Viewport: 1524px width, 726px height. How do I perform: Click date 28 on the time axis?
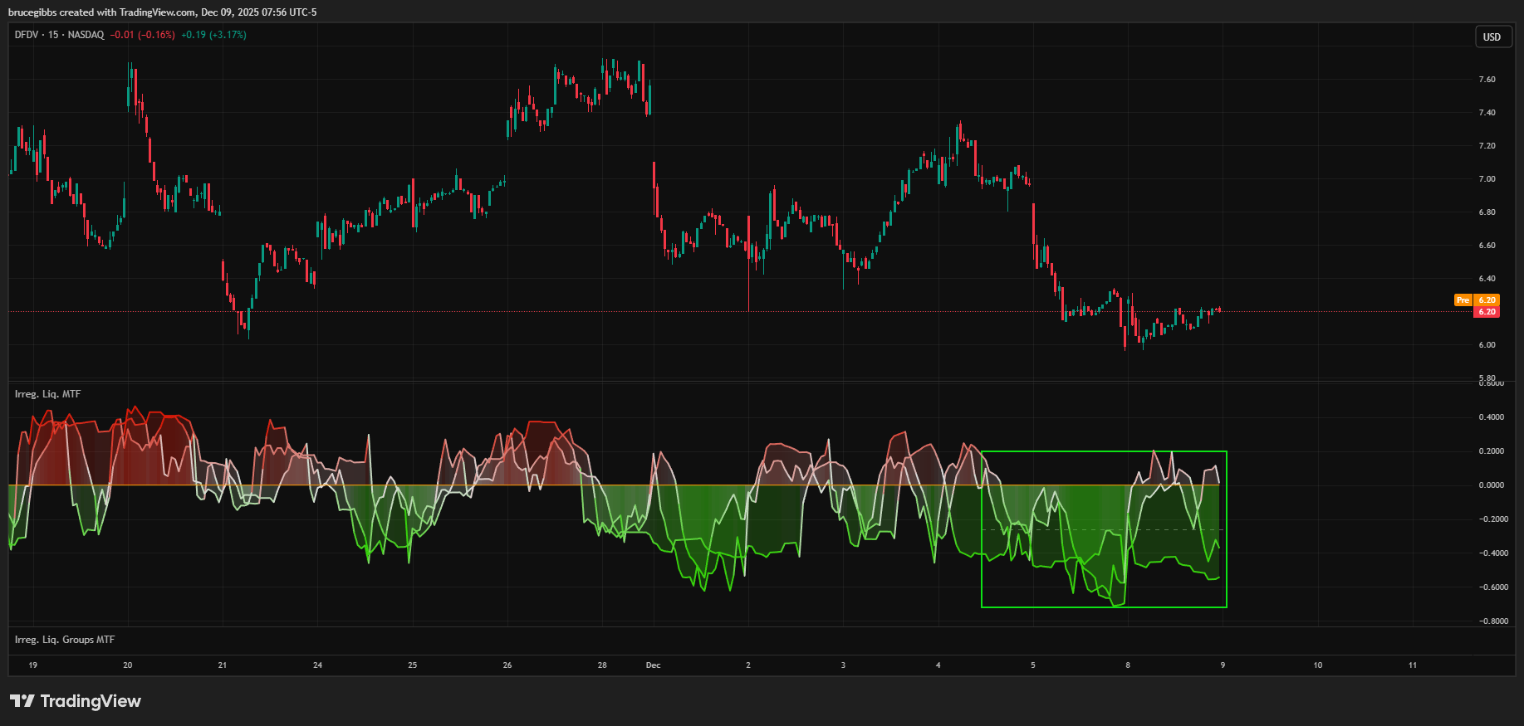(x=602, y=665)
